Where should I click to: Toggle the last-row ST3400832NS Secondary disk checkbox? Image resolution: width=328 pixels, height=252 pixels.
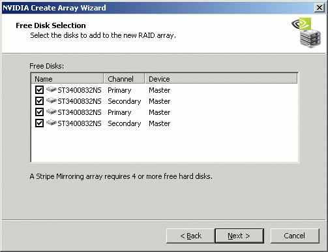39,123
